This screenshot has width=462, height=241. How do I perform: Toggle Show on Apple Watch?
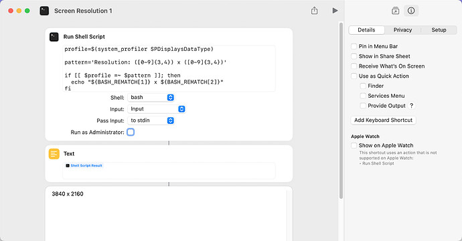click(x=354, y=145)
